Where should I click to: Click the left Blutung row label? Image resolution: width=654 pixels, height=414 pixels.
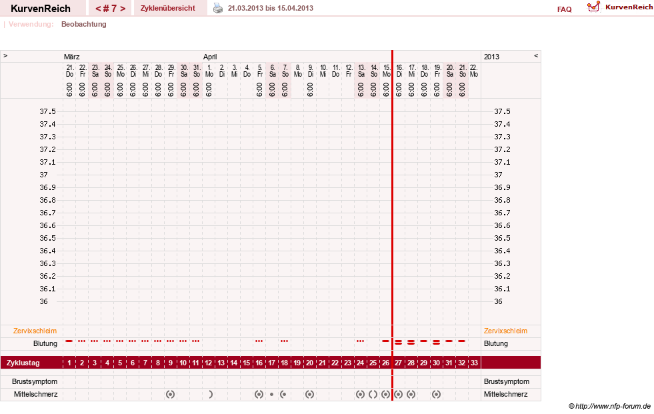click(45, 343)
